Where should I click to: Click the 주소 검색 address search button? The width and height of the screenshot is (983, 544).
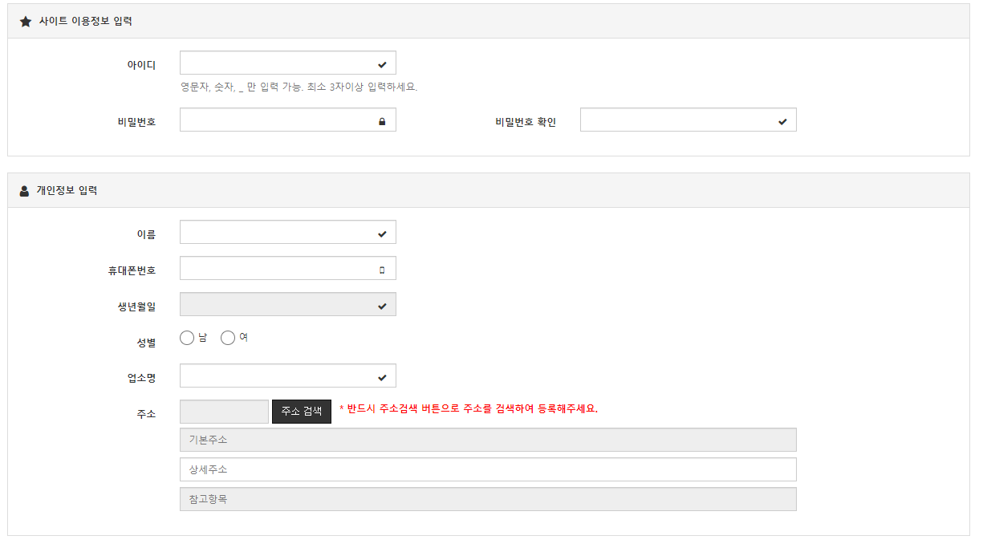301,411
